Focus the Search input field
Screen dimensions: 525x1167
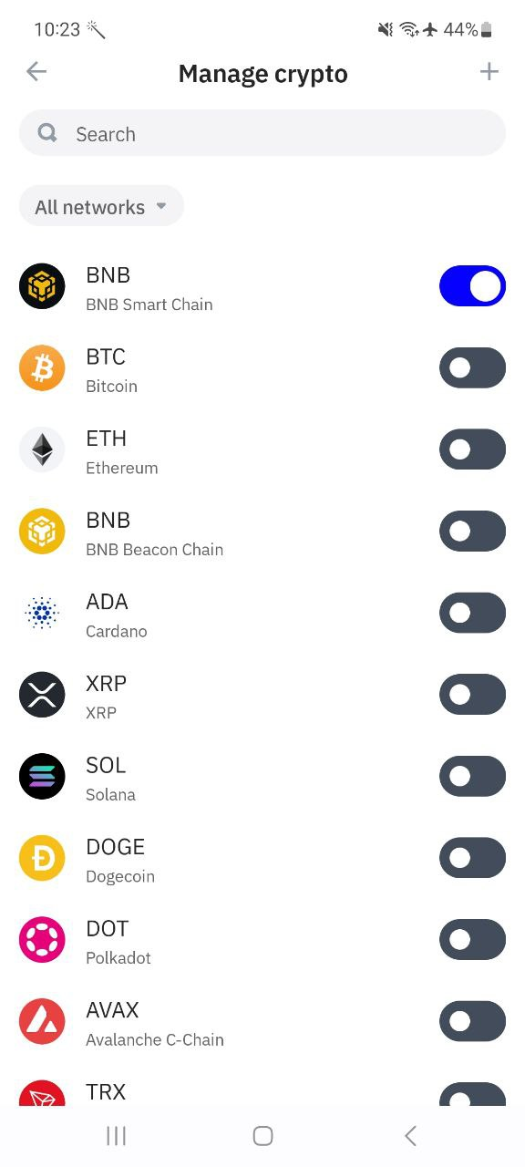tap(262, 133)
